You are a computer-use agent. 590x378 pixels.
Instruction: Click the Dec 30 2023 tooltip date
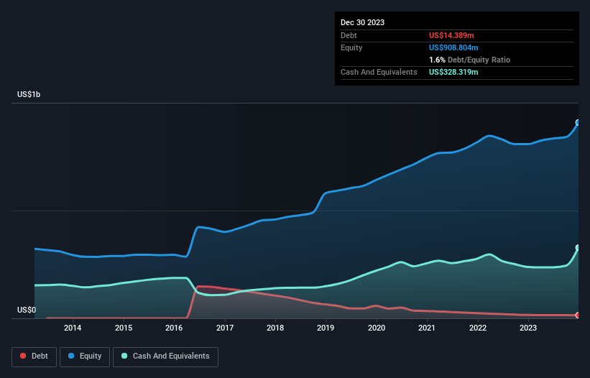pos(362,22)
